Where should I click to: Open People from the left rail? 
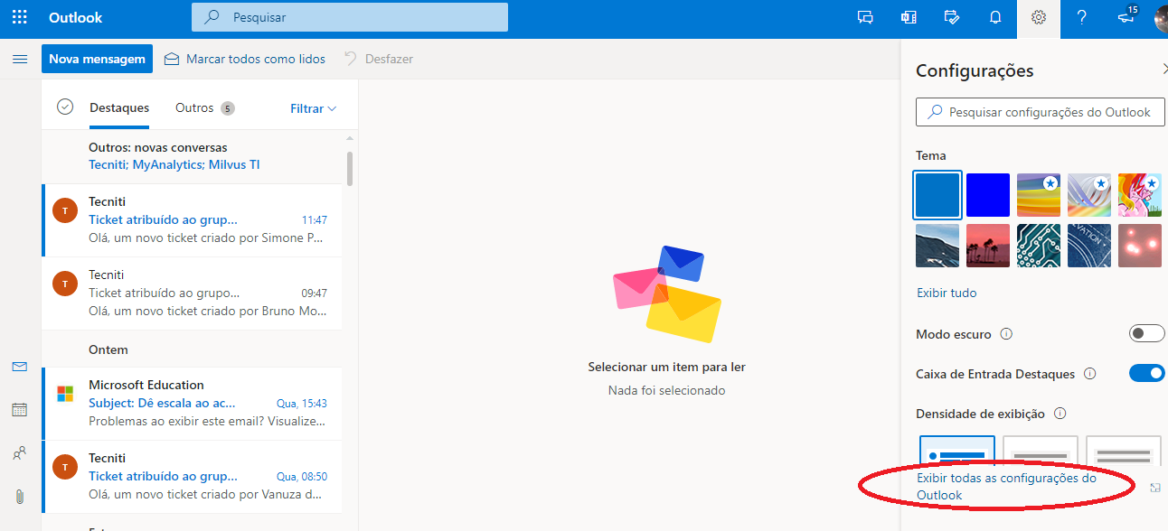20,453
